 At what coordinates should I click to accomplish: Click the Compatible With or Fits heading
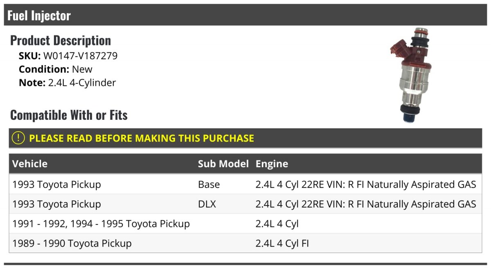coord(69,115)
